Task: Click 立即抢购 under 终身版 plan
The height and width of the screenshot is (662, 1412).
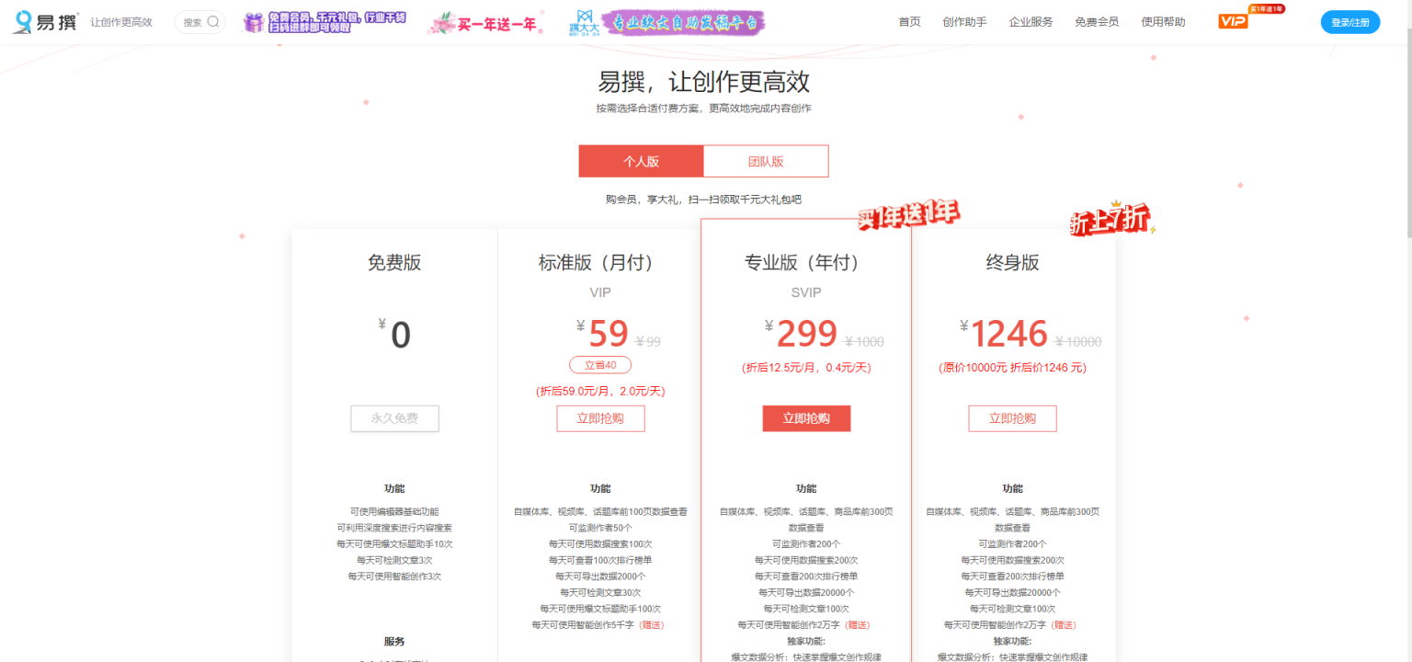Action: pyautogui.click(x=1012, y=418)
